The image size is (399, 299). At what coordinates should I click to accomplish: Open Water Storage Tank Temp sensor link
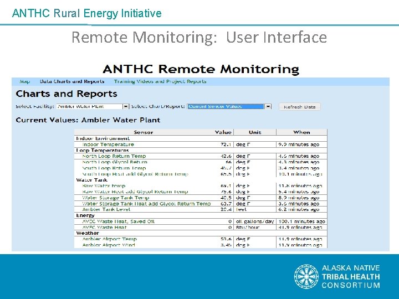(x=115, y=198)
